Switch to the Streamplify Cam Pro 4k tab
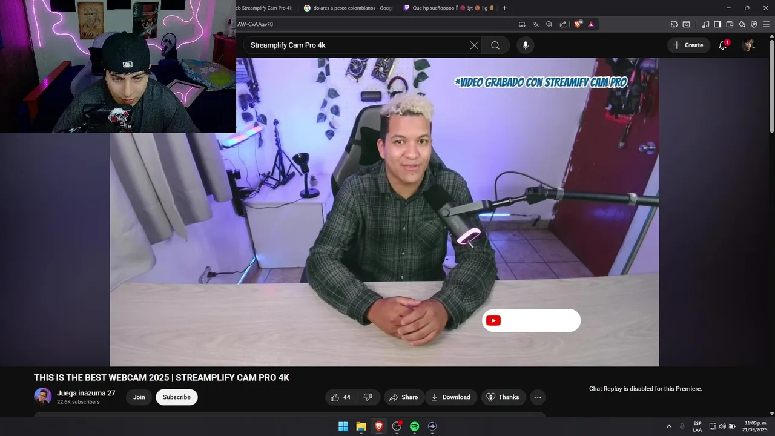Viewport: 775px width, 436px height. (x=264, y=8)
